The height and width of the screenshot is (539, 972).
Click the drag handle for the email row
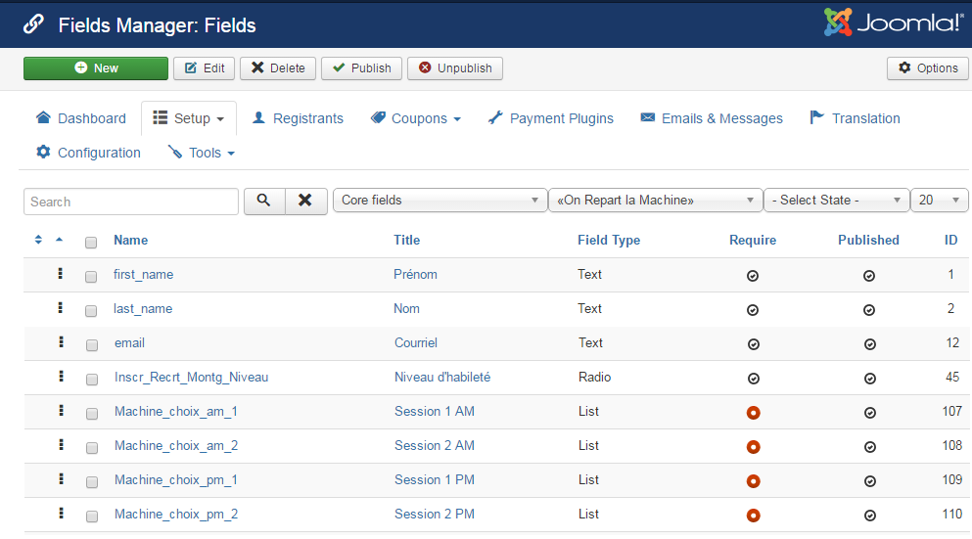(x=61, y=342)
